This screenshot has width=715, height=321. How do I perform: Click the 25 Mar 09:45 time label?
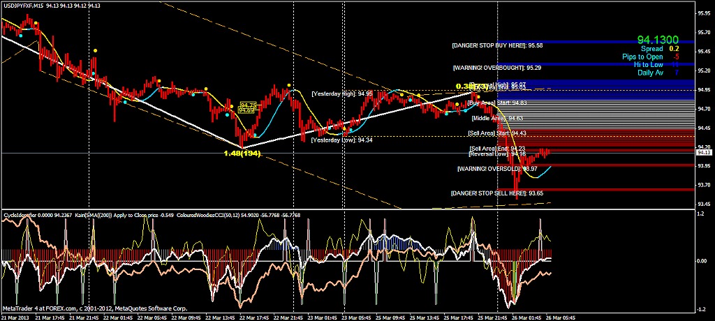tap(391, 318)
